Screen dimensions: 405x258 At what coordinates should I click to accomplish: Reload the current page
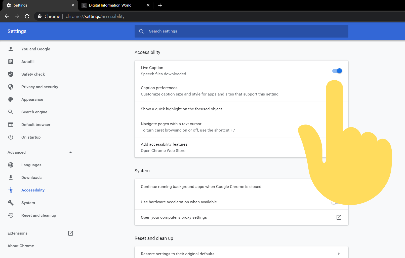[x=27, y=16]
